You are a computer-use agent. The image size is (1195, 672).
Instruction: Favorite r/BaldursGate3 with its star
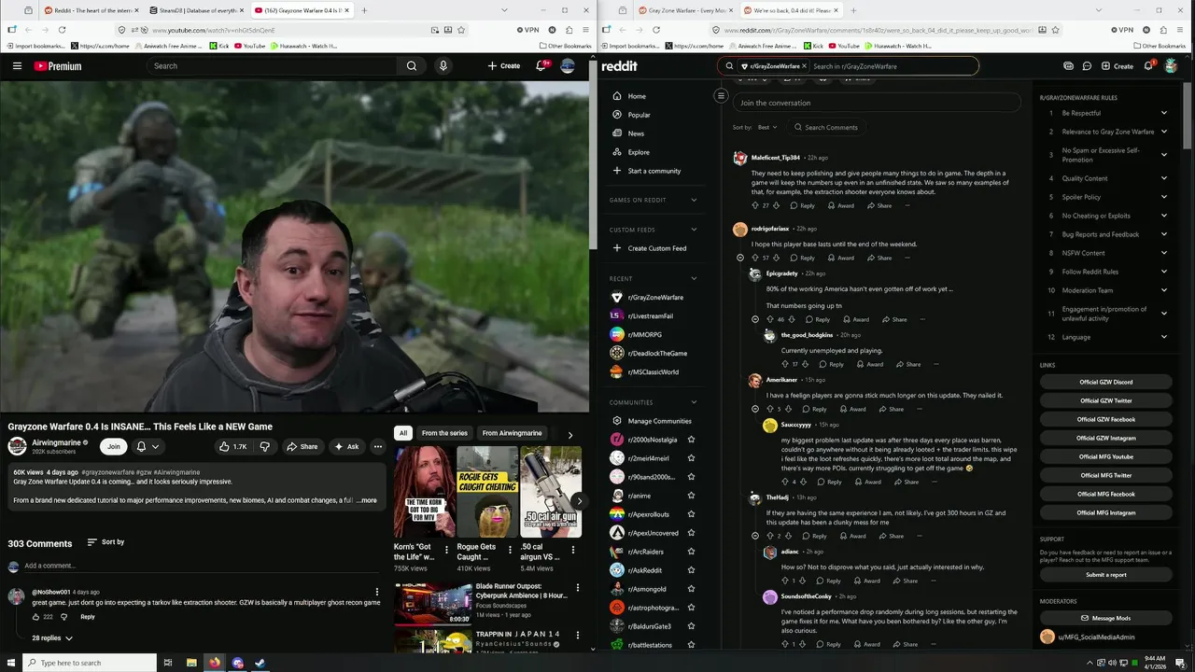tap(691, 626)
